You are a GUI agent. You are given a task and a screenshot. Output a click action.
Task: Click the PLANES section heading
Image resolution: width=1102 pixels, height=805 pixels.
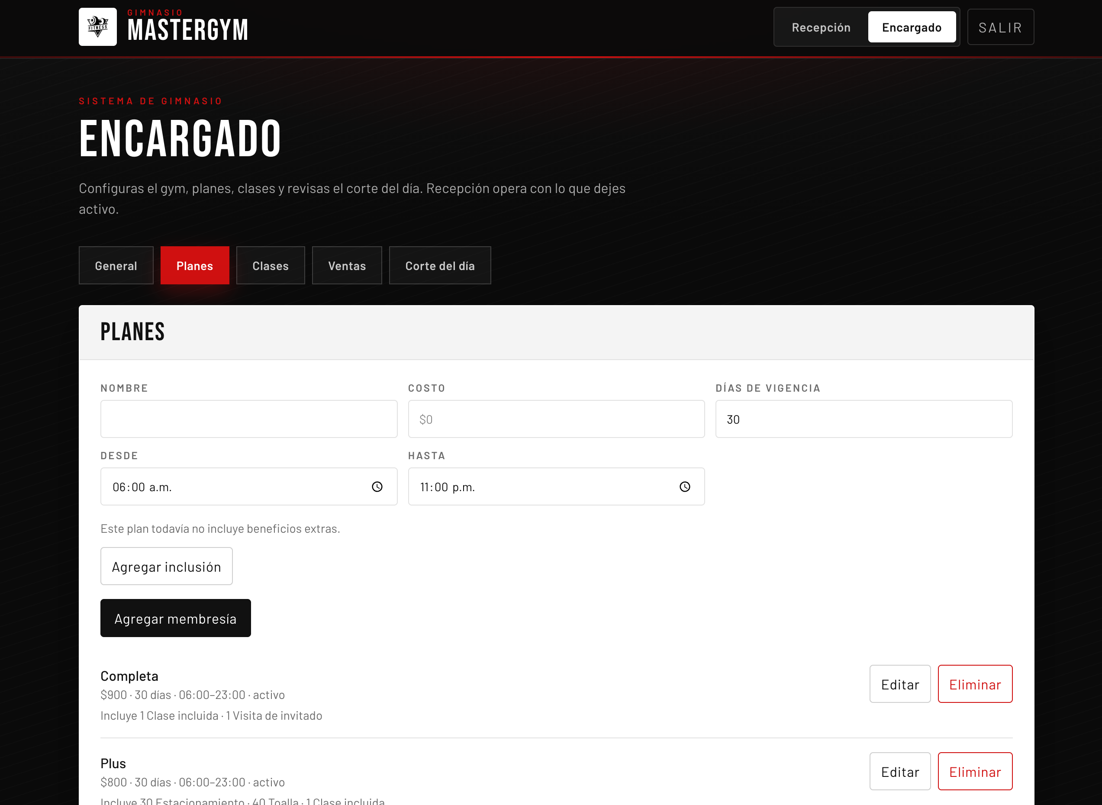click(132, 332)
